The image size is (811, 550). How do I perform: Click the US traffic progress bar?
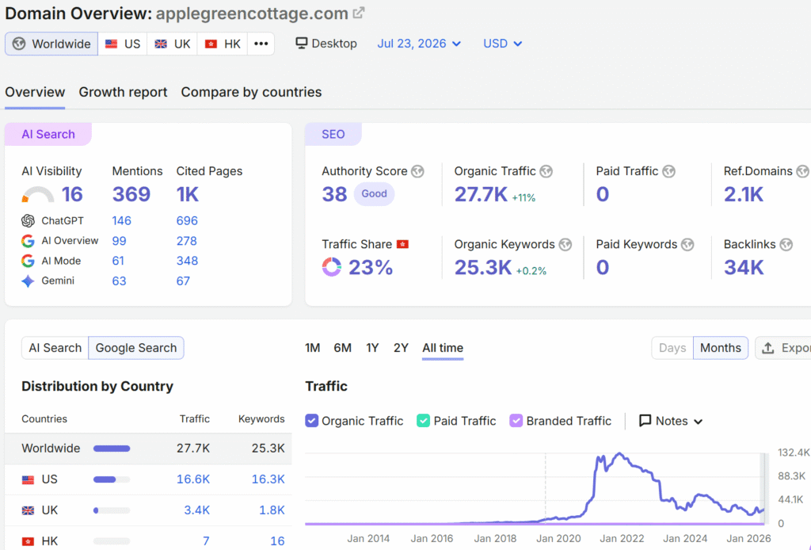(x=112, y=479)
